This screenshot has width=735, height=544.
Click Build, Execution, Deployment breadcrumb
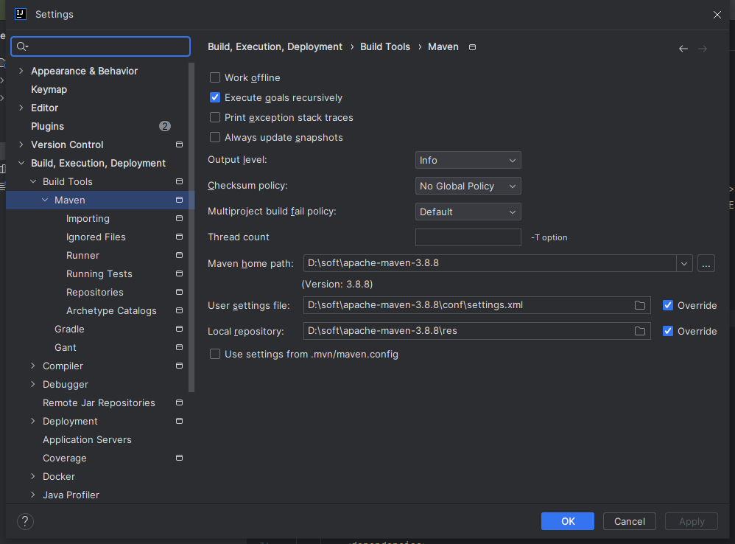click(275, 47)
